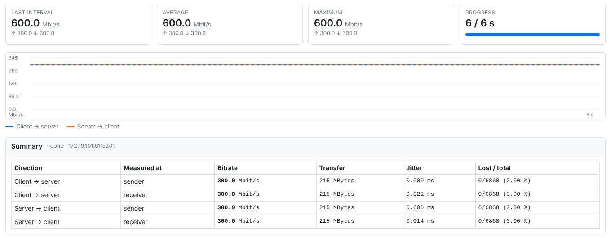Select the Client → server legend label

(x=37, y=127)
